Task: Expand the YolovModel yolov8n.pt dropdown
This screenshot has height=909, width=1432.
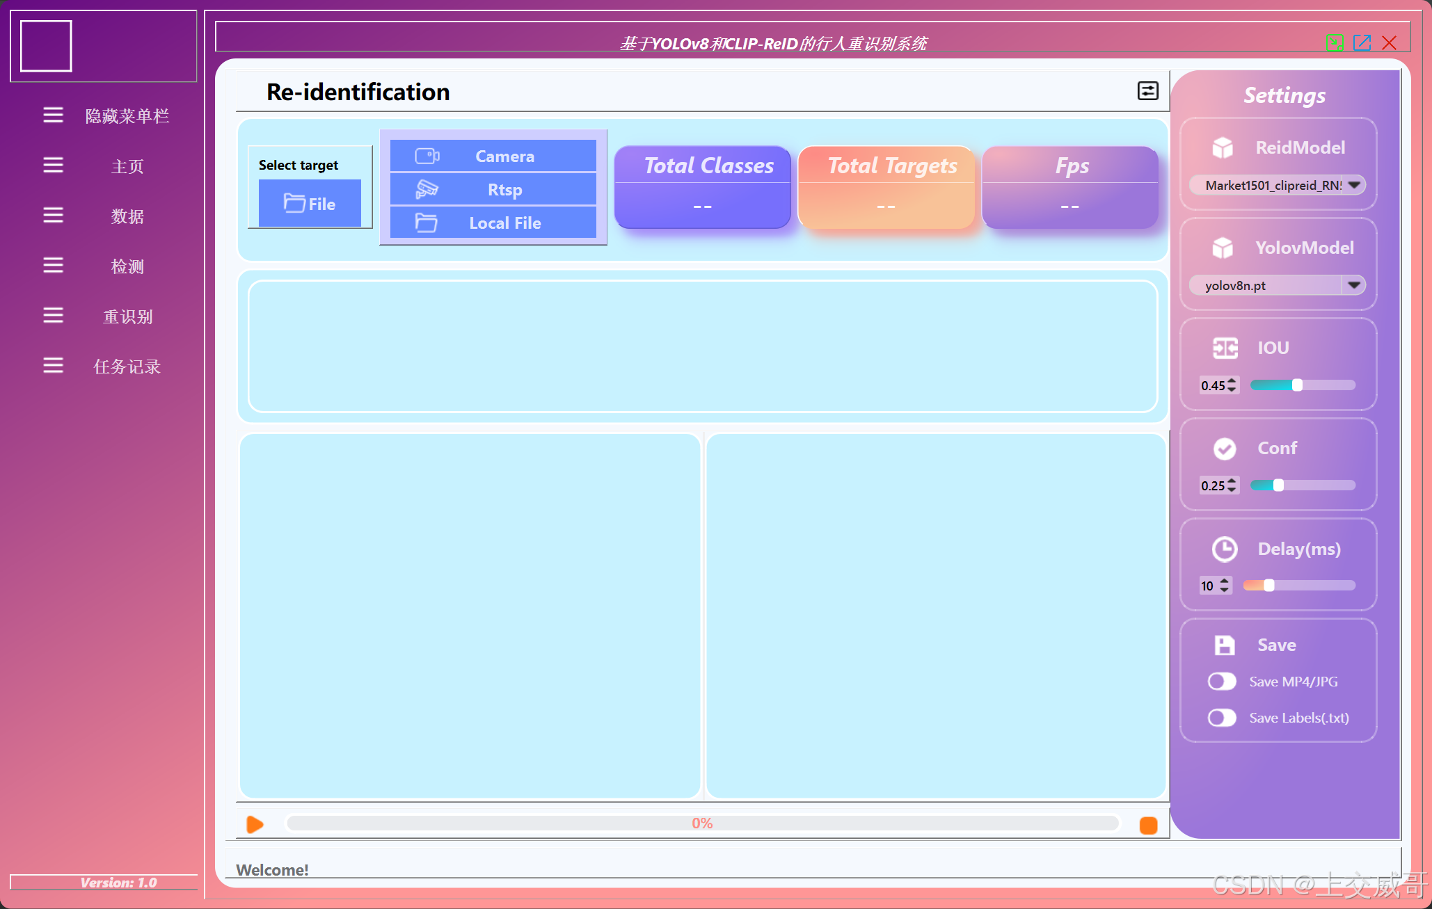Action: tap(1353, 285)
